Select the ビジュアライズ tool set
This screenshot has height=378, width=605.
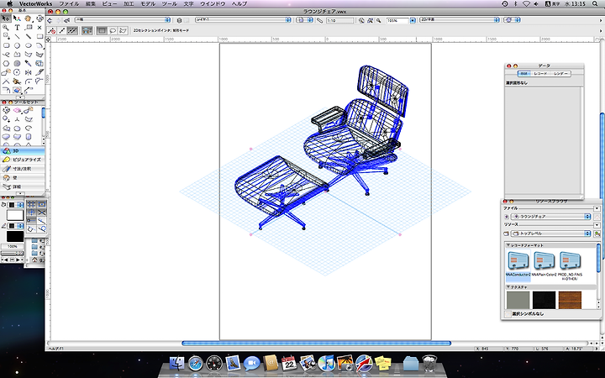click(23, 160)
